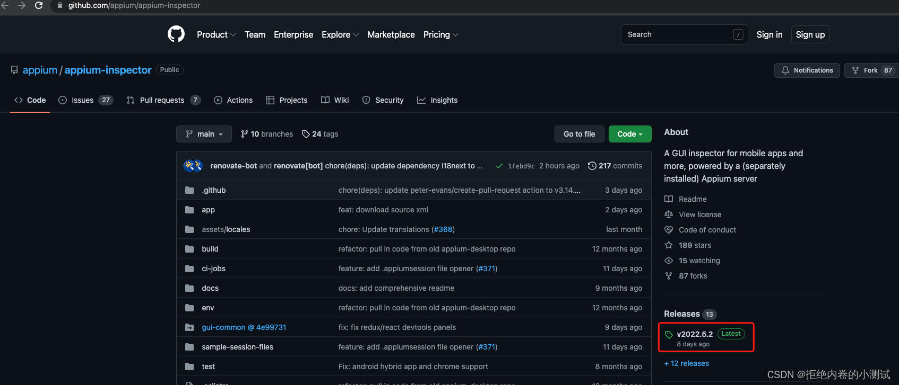
Task: Click the GitHub Octocat logo
Action: (176, 34)
